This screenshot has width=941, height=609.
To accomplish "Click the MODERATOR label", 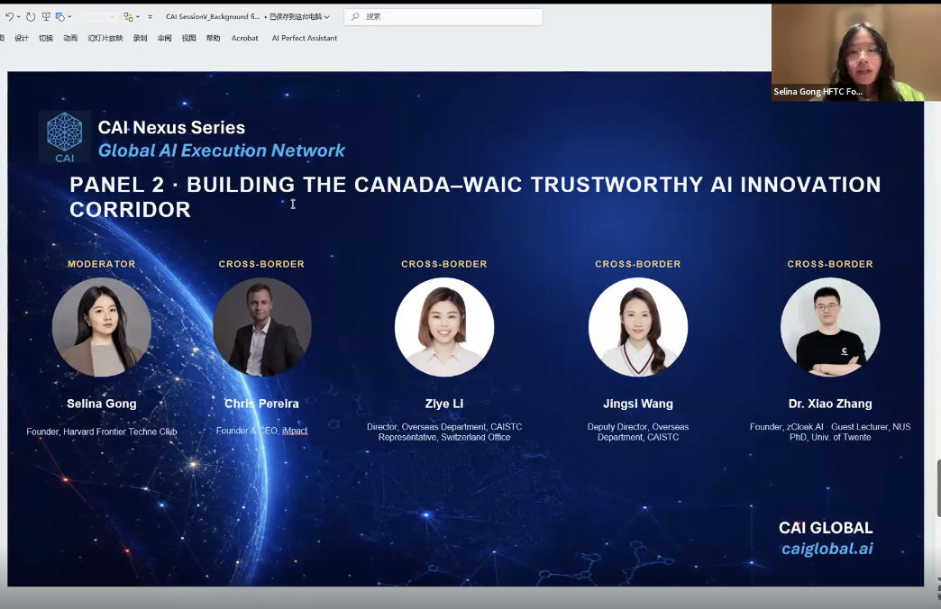I will pyautogui.click(x=102, y=264).
